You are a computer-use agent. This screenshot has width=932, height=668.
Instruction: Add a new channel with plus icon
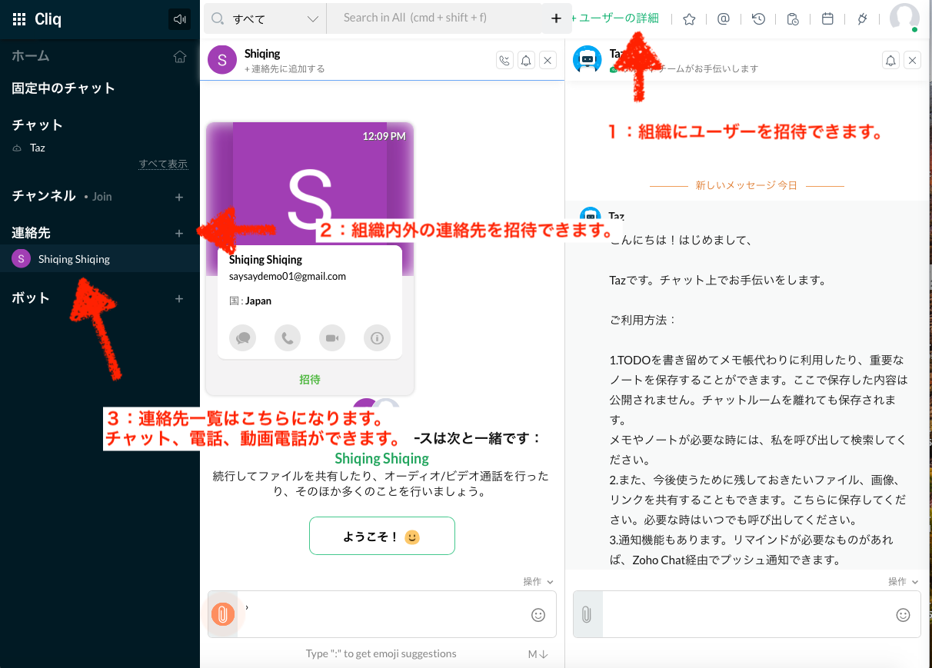click(x=179, y=197)
